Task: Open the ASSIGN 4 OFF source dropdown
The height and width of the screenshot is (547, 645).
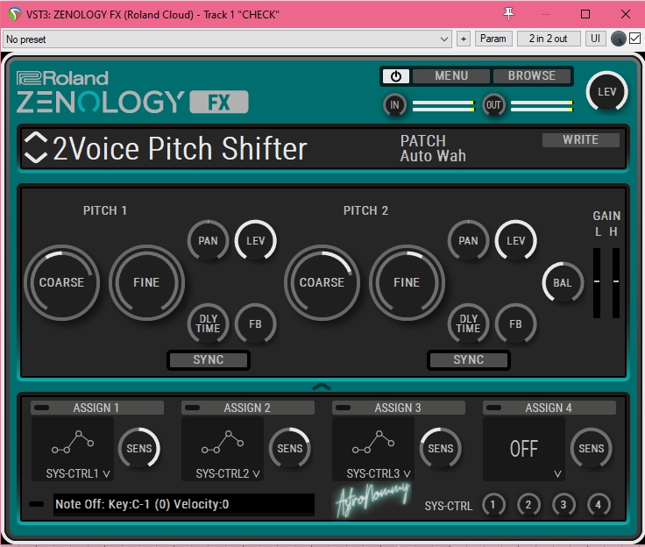Action: [524, 449]
